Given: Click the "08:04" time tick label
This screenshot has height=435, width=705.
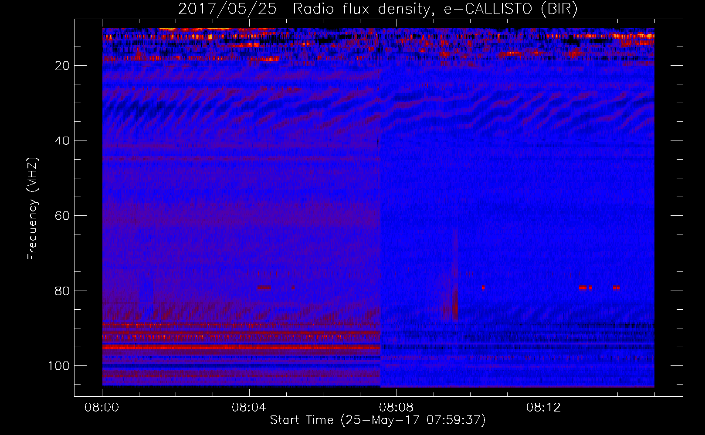Looking at the screenshot, I should tap(249, 408).
